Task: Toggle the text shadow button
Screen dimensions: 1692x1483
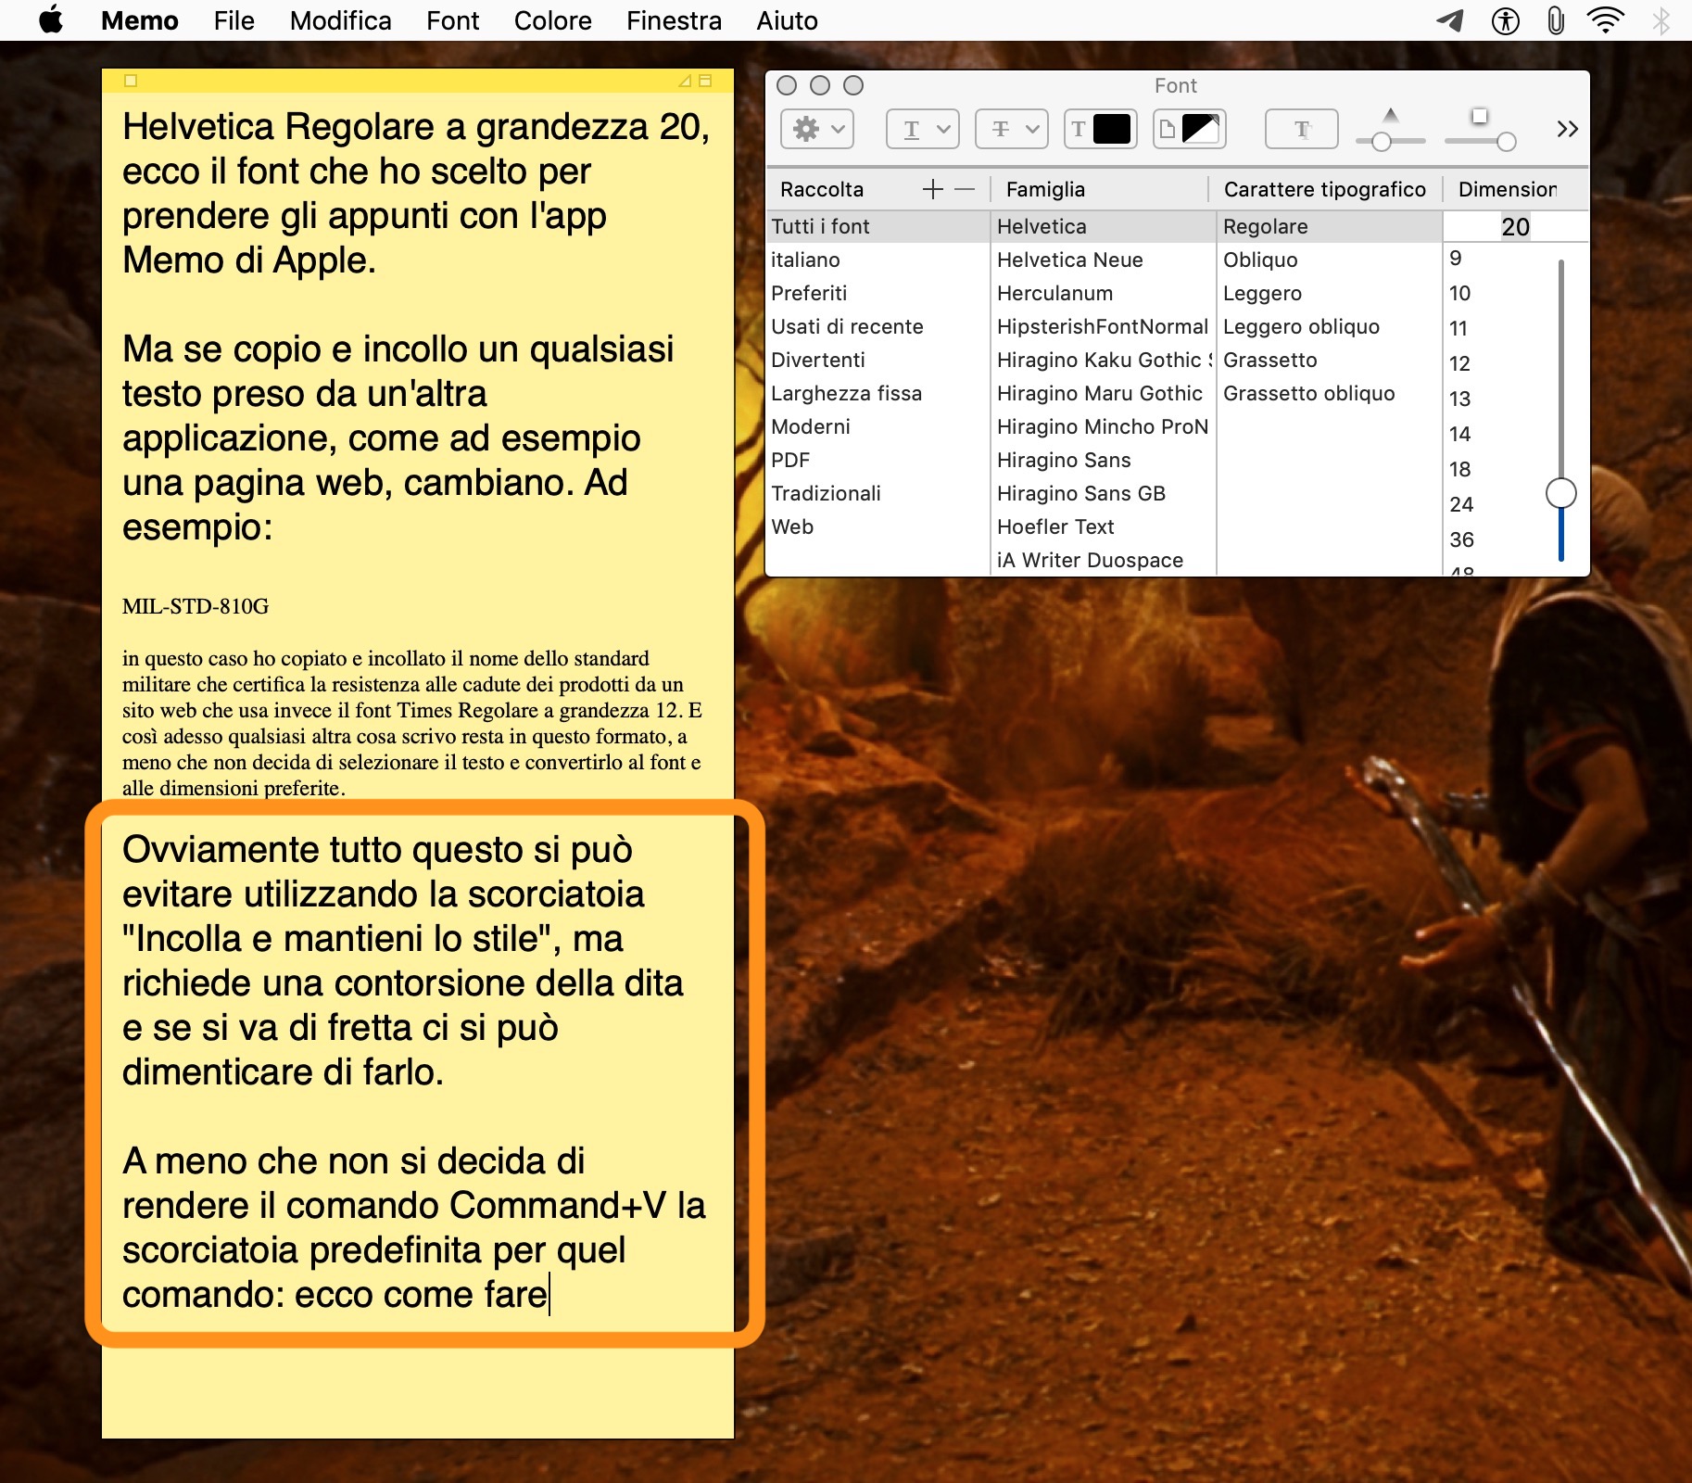Action: tap(1302, 129)
